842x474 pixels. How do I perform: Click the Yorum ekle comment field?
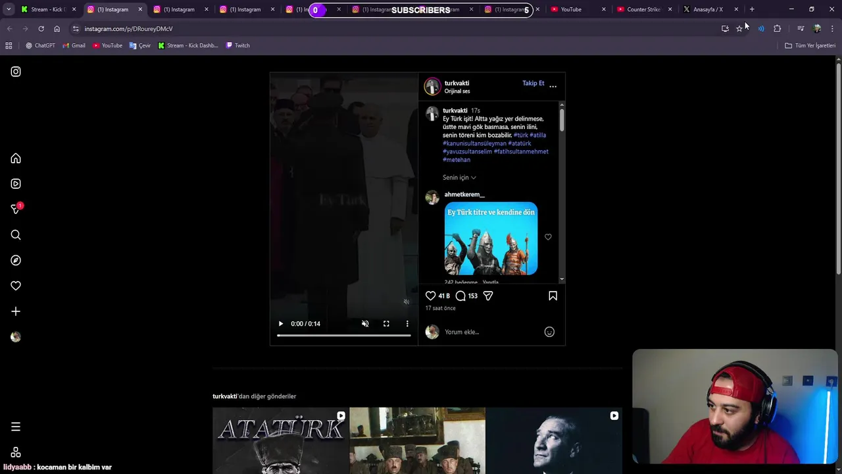(x=491, y=332)
